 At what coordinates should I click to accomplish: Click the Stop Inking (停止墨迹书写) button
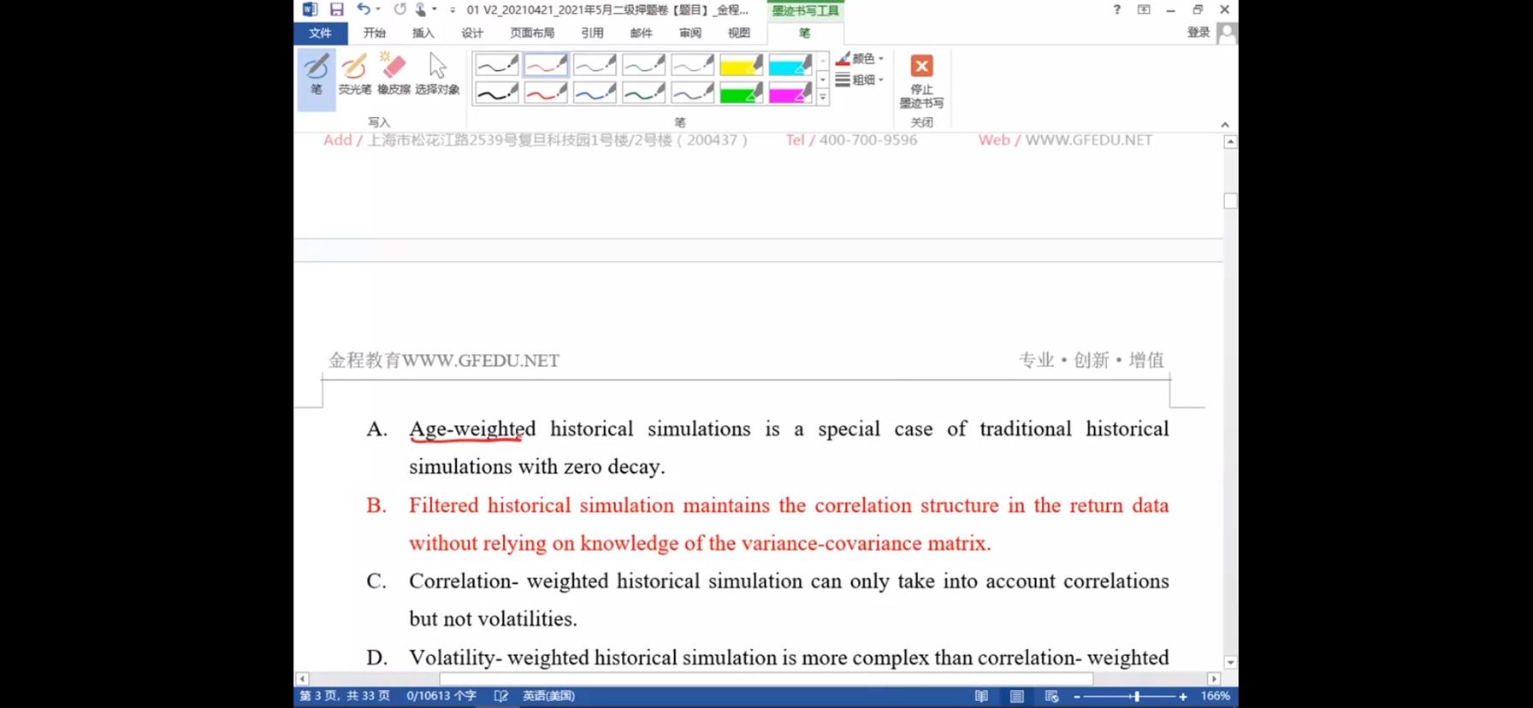(x=921, y=81)
